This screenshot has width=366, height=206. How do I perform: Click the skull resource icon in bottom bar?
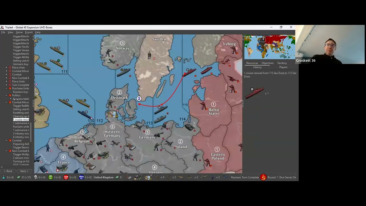pos(36,177)
